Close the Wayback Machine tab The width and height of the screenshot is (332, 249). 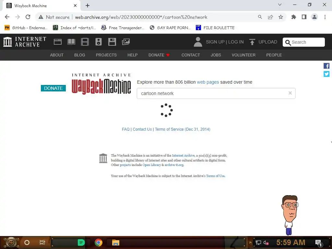[75, 6]
